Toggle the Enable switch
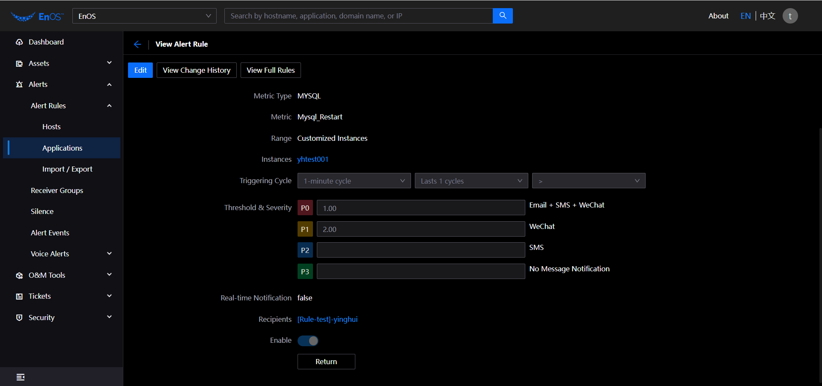This screenshot has width=822, height=386. tap(308, 341)
